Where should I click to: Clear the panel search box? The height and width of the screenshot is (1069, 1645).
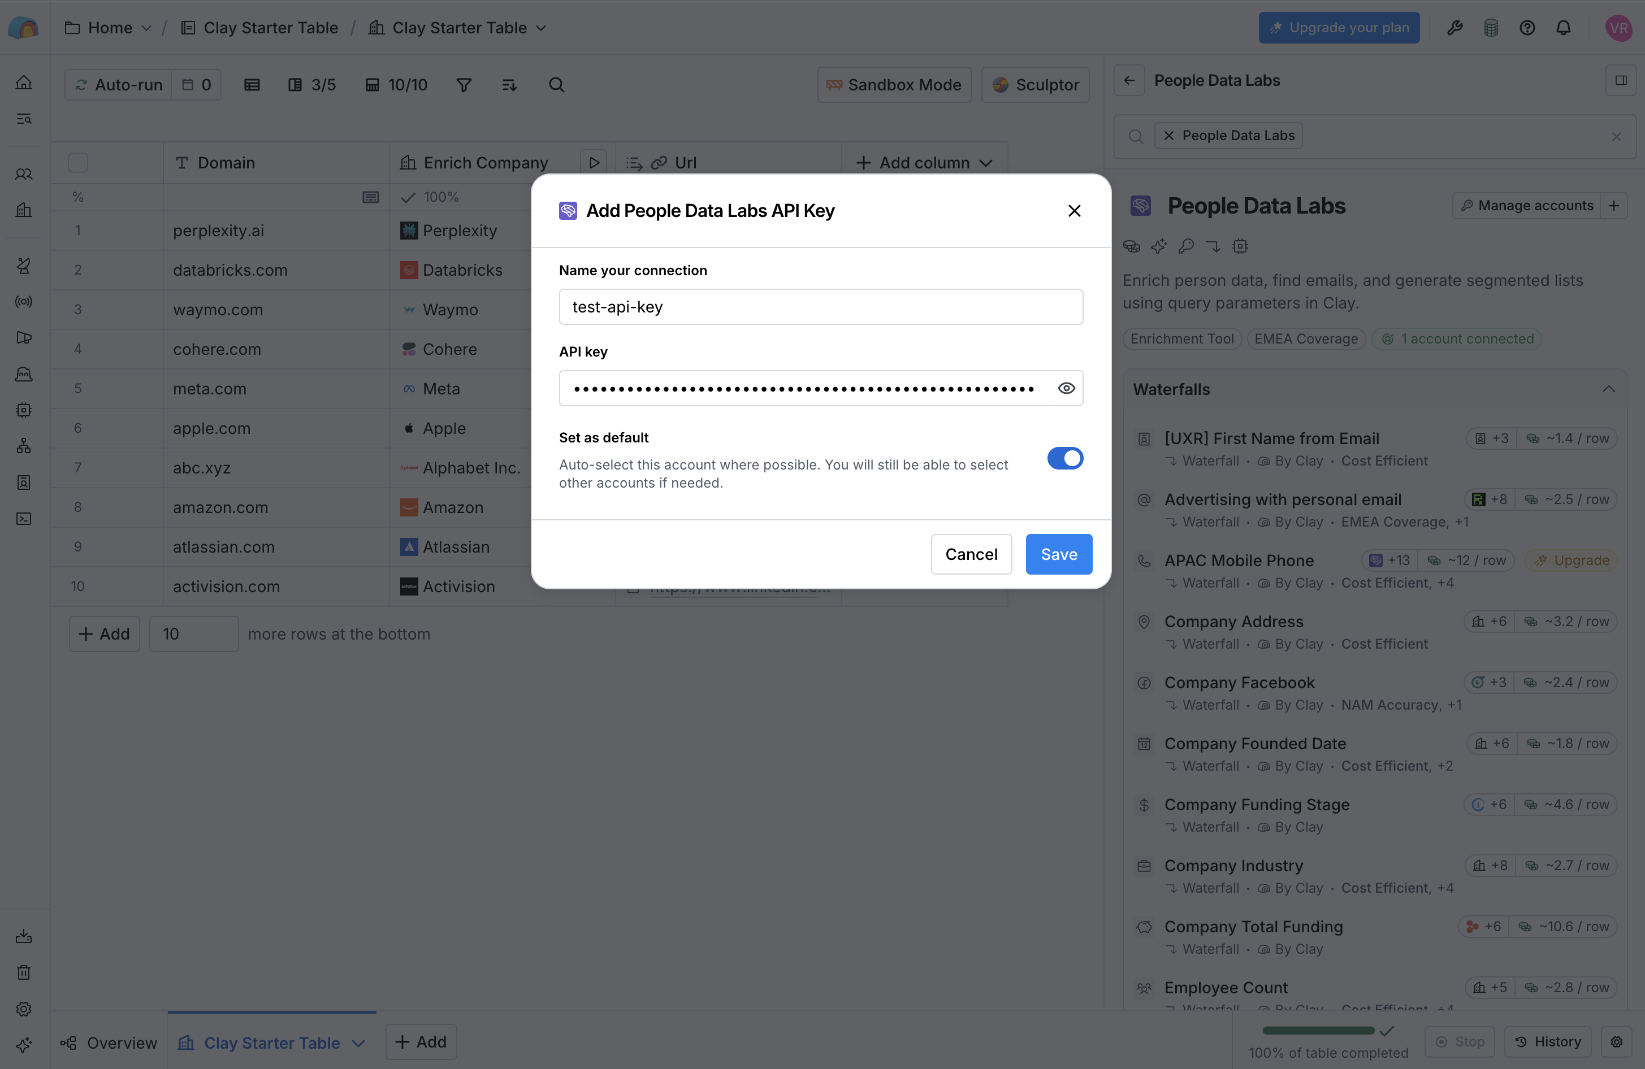pyautogui.click(x=1616, y=136)
